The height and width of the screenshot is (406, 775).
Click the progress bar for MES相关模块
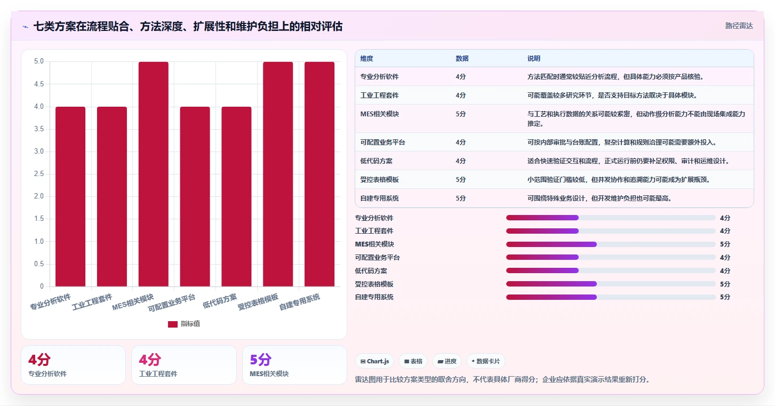point(611,244)
